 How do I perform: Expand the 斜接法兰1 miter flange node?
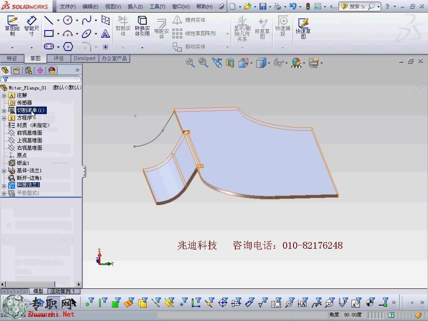coord(4,186)
